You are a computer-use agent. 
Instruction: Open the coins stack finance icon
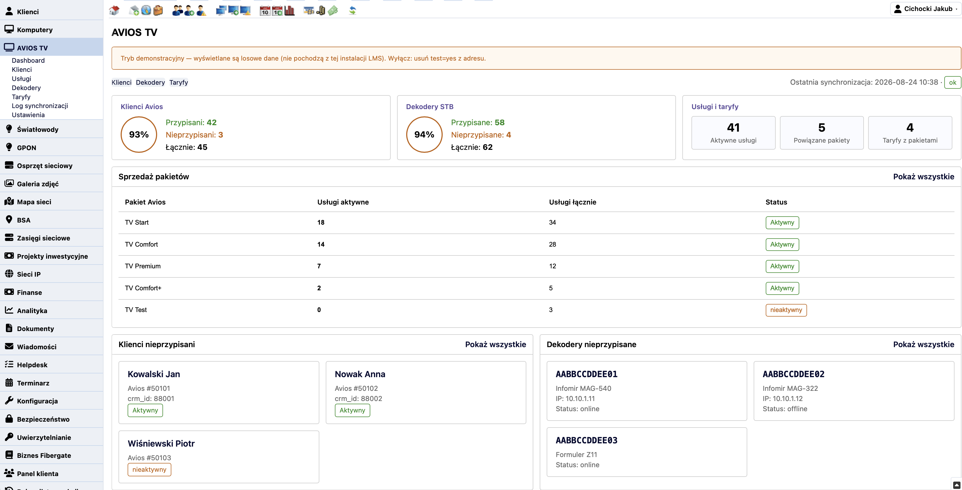point(321,10)
